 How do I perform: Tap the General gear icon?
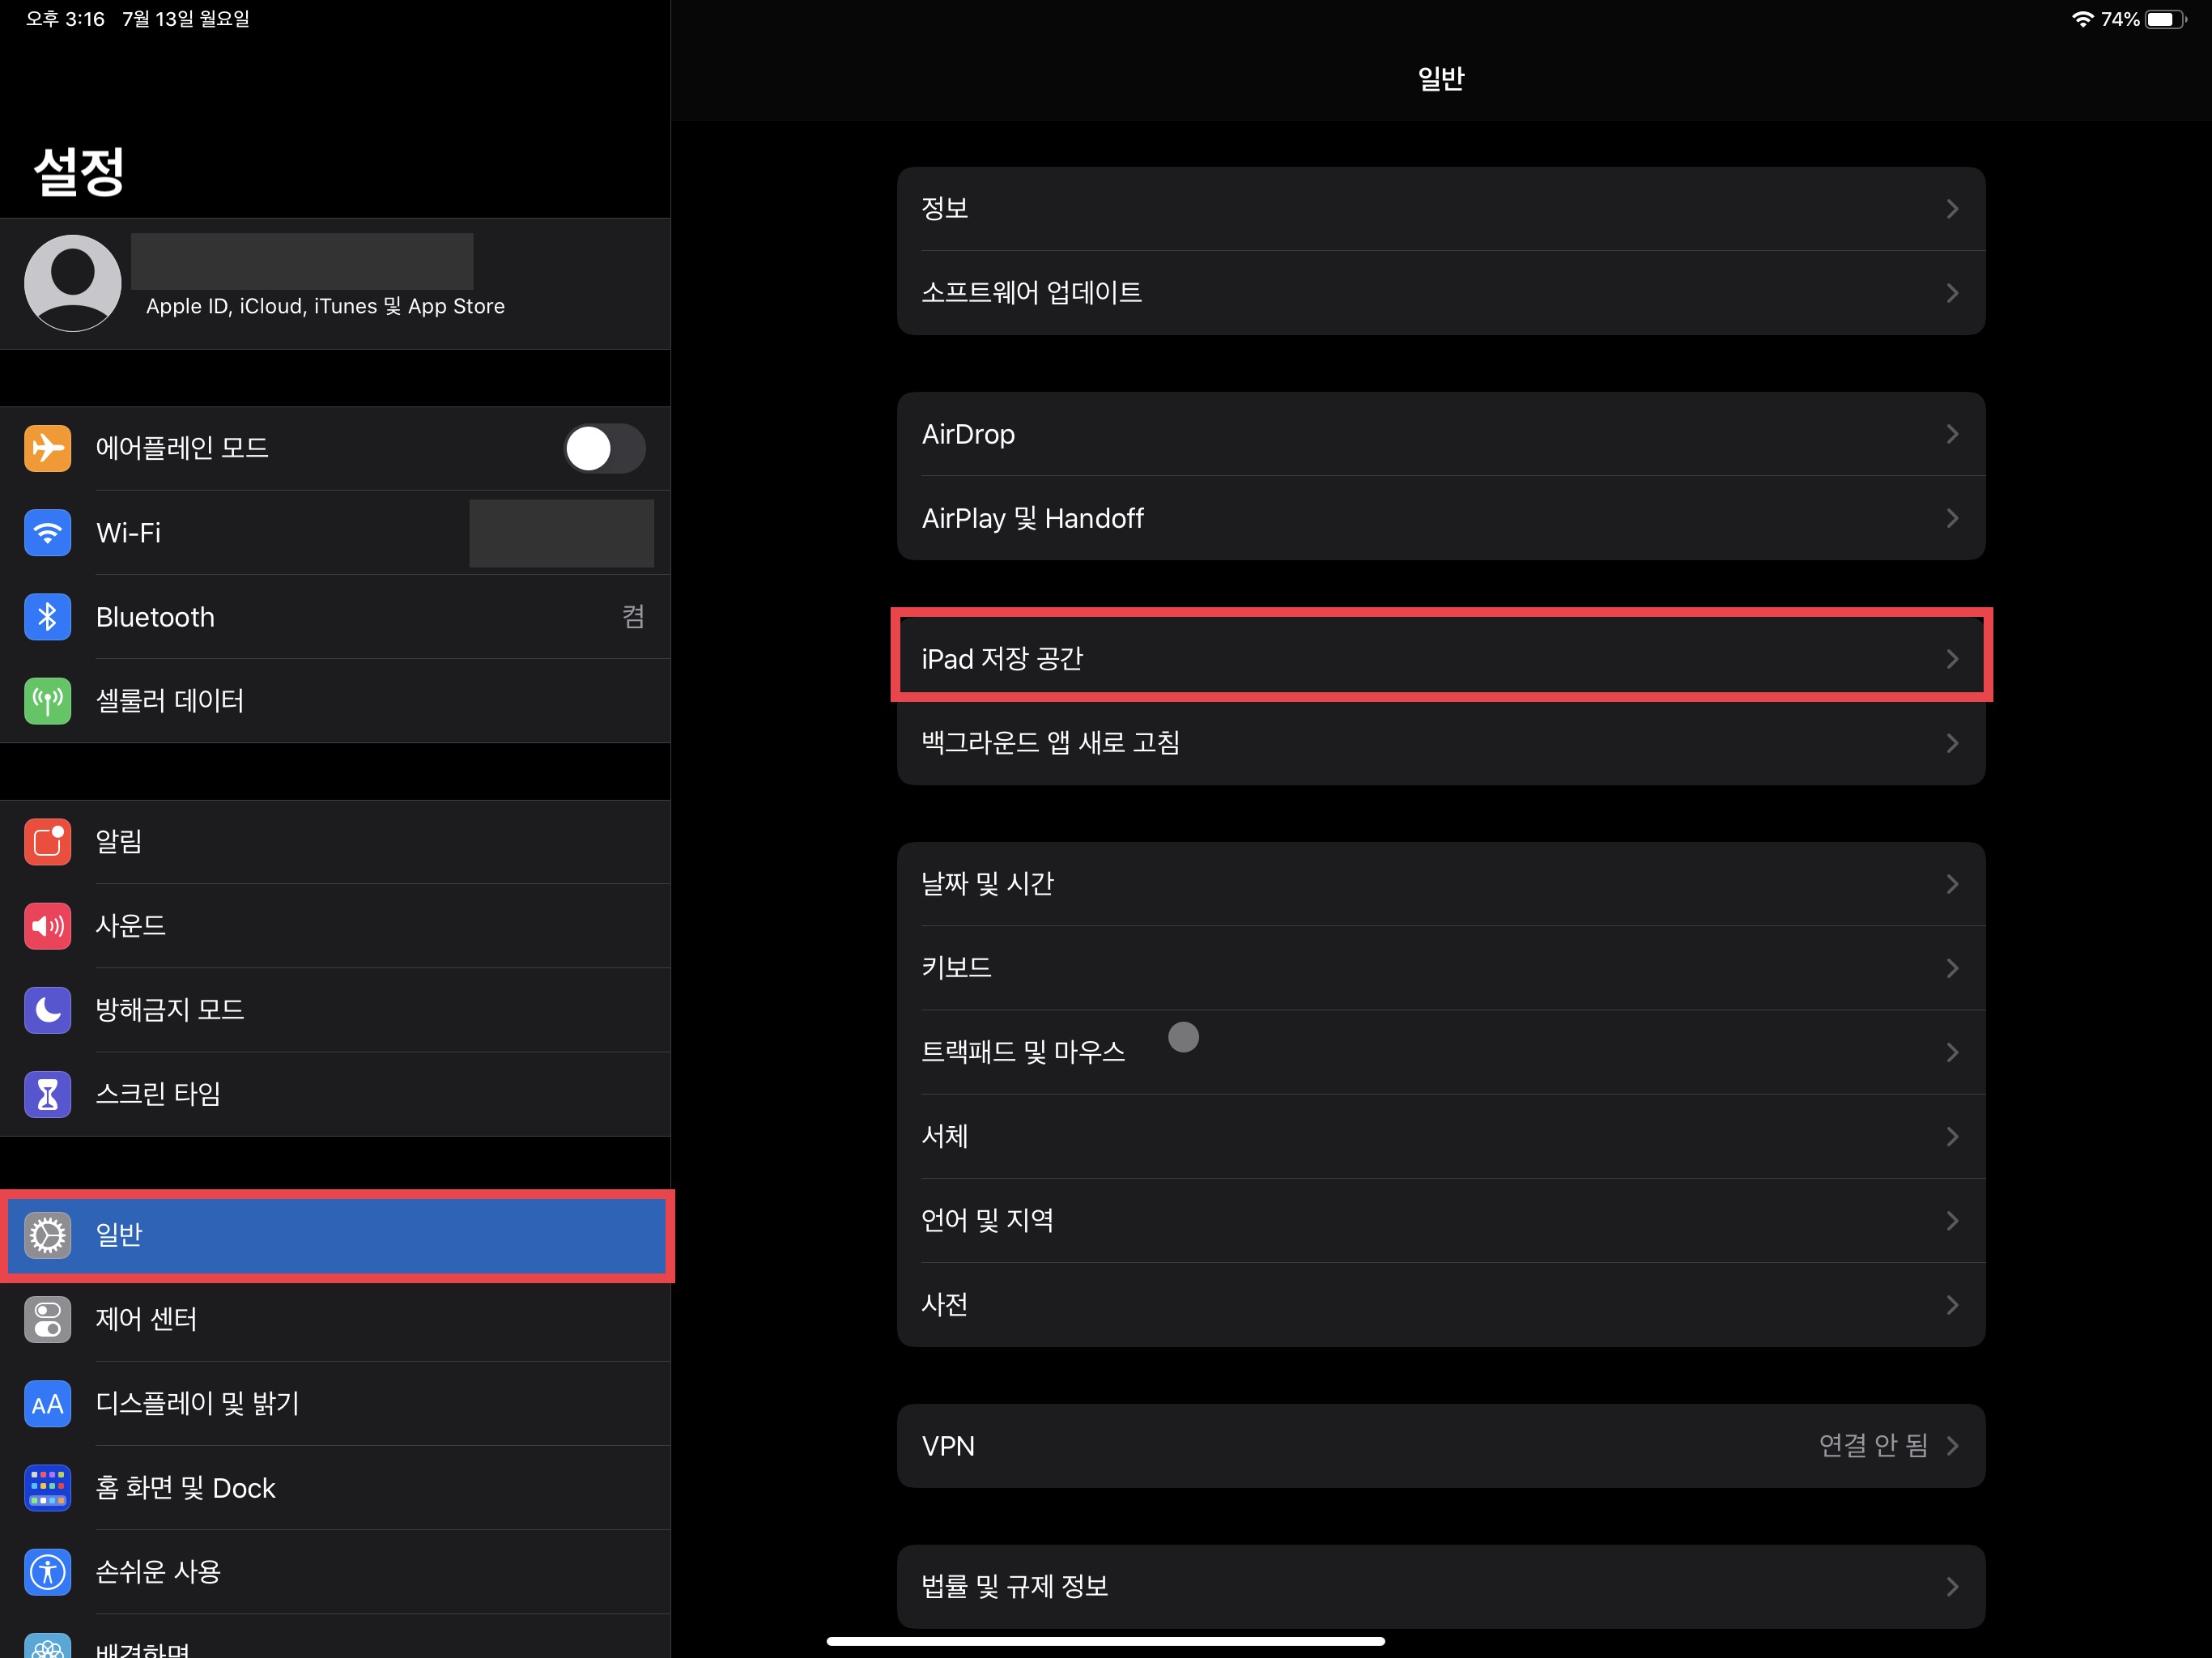click(47, 1235)
